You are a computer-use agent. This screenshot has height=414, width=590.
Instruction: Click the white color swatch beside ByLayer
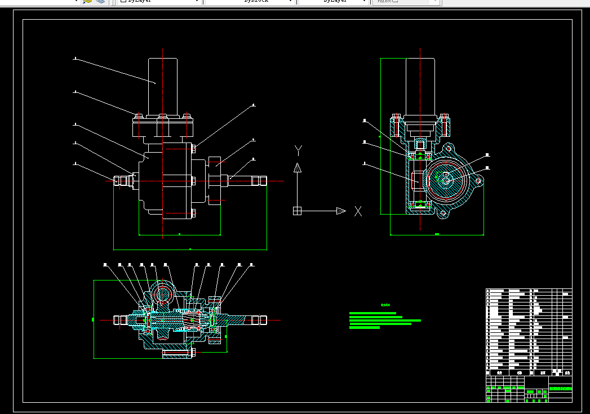pyautogui.click(x=123, y=1)
